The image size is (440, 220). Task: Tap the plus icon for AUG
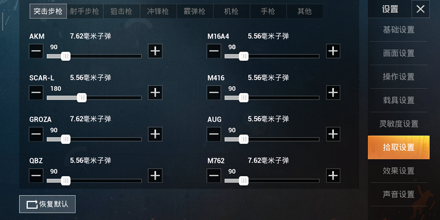pos(333,134)
